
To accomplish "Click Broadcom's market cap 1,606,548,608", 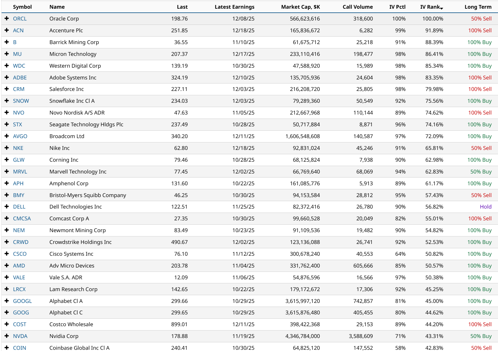I will pos(303,136).
